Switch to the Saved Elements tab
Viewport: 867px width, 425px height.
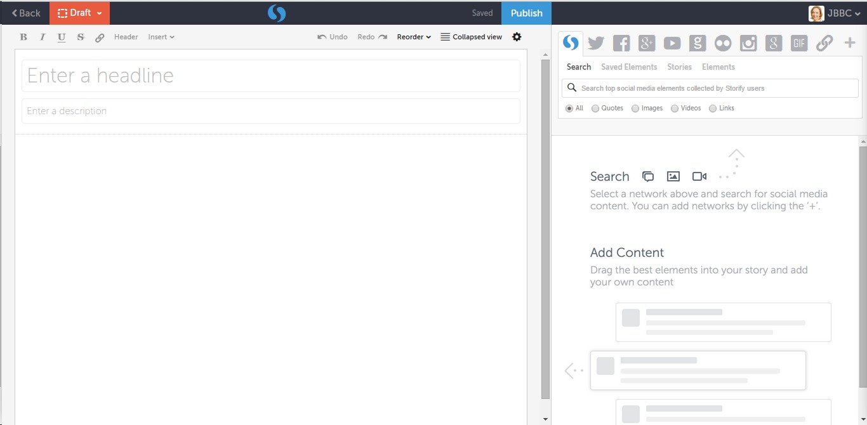628,67
